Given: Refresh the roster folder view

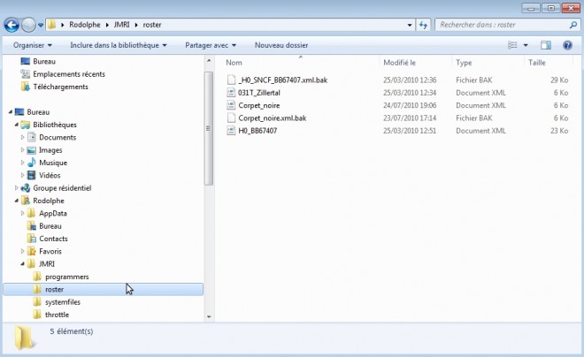Looking at the screenshot, I should [x=423, y=25].
